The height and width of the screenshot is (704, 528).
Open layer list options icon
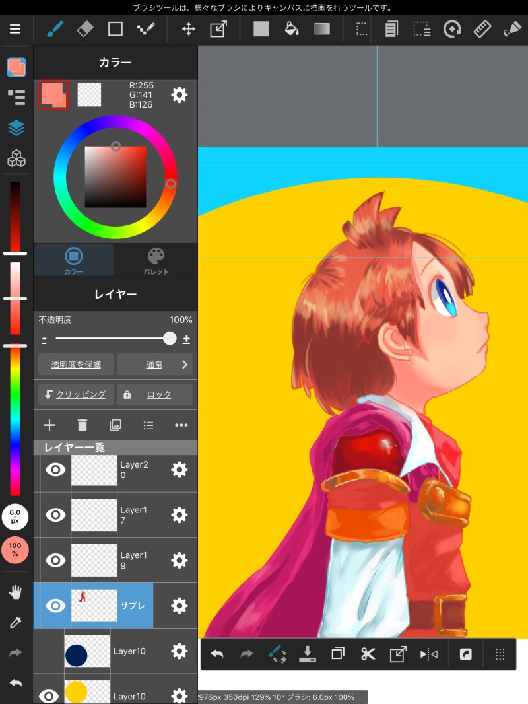(x=148, y=425)
